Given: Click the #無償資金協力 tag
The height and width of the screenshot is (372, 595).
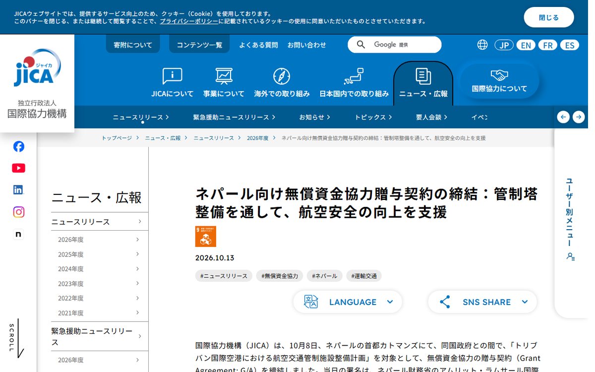Looking at the screenshot, I should [280, 276].
